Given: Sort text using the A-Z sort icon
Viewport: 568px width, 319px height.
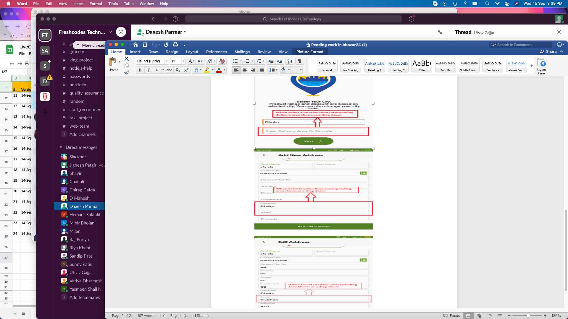Looking at the screenshot, I should tap(290, 61).
